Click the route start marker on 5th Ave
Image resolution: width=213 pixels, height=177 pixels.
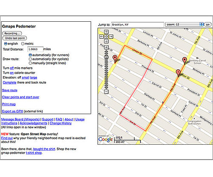coord(115,59)
